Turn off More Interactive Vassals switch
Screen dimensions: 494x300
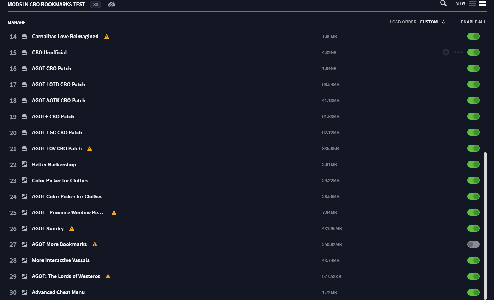pyautogui.click(x=473, y=260)
